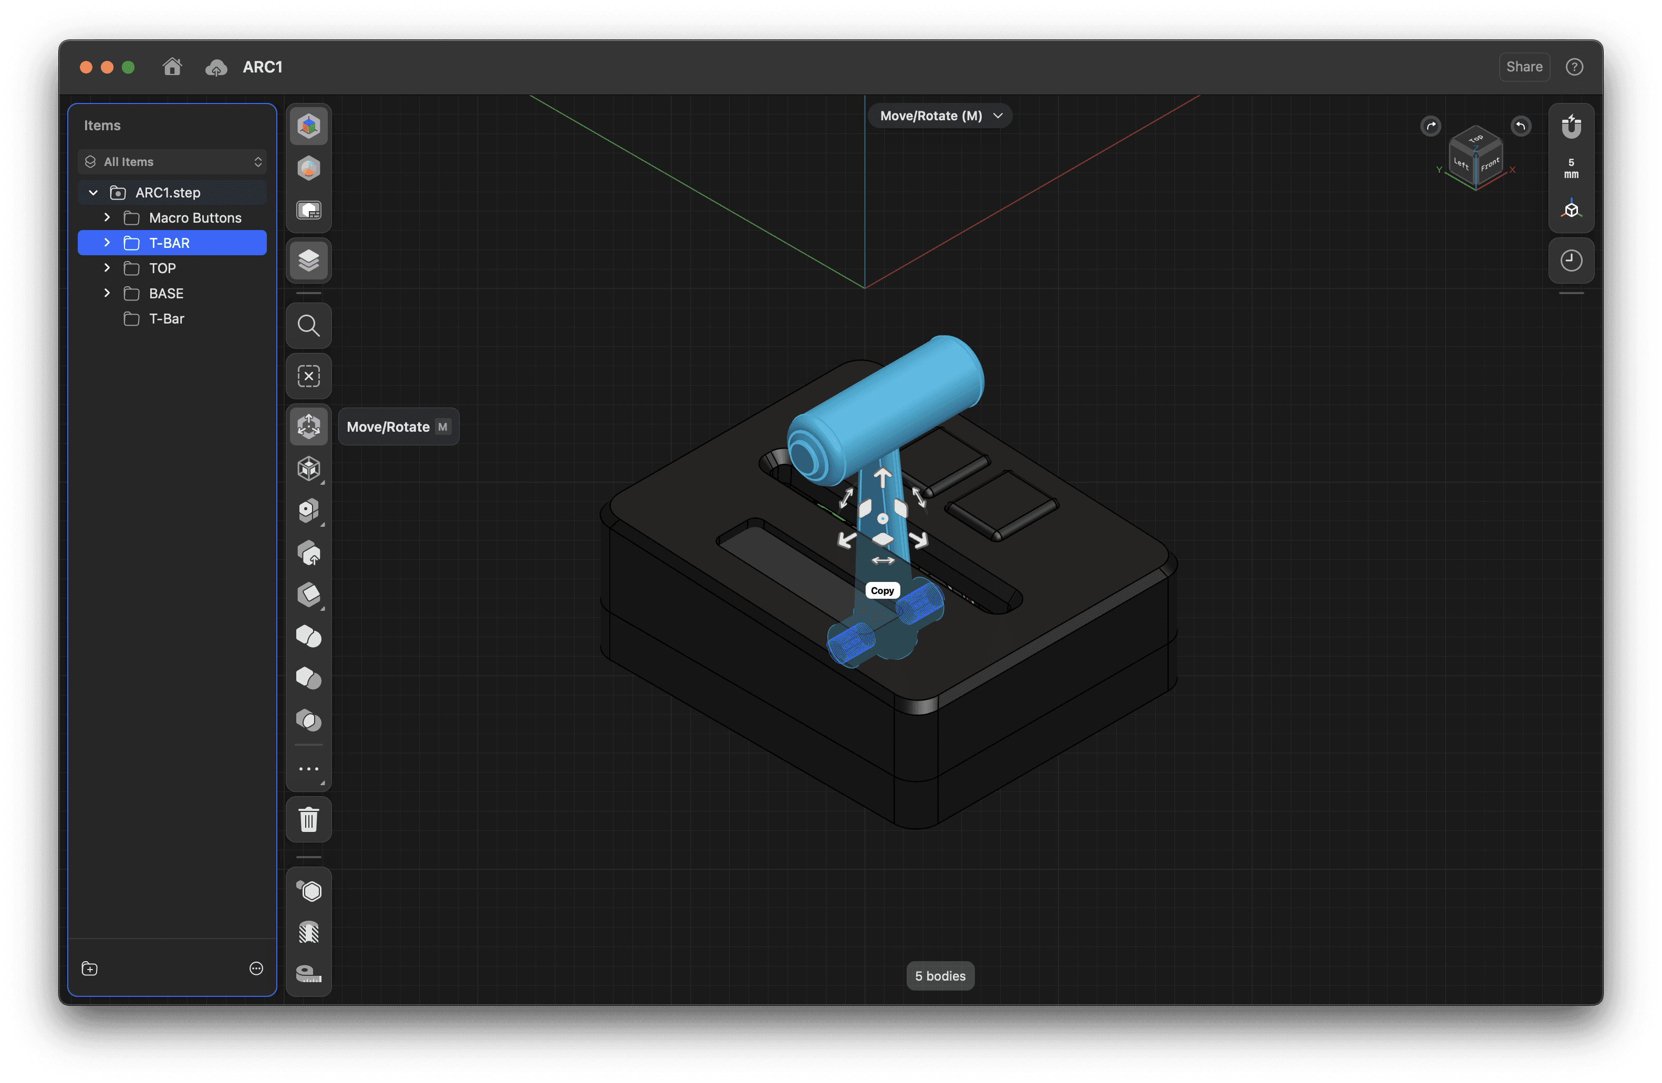
Task: Toggle the orthographic view cube icon
Action: pos(1571,210)
